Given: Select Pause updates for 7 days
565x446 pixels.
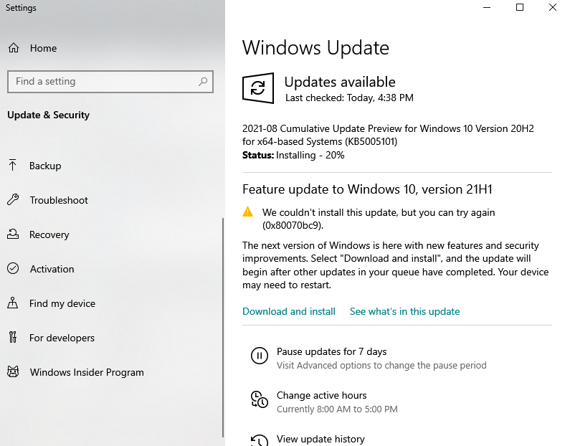Looking at the screenshot, I should (x=331, y=351).
